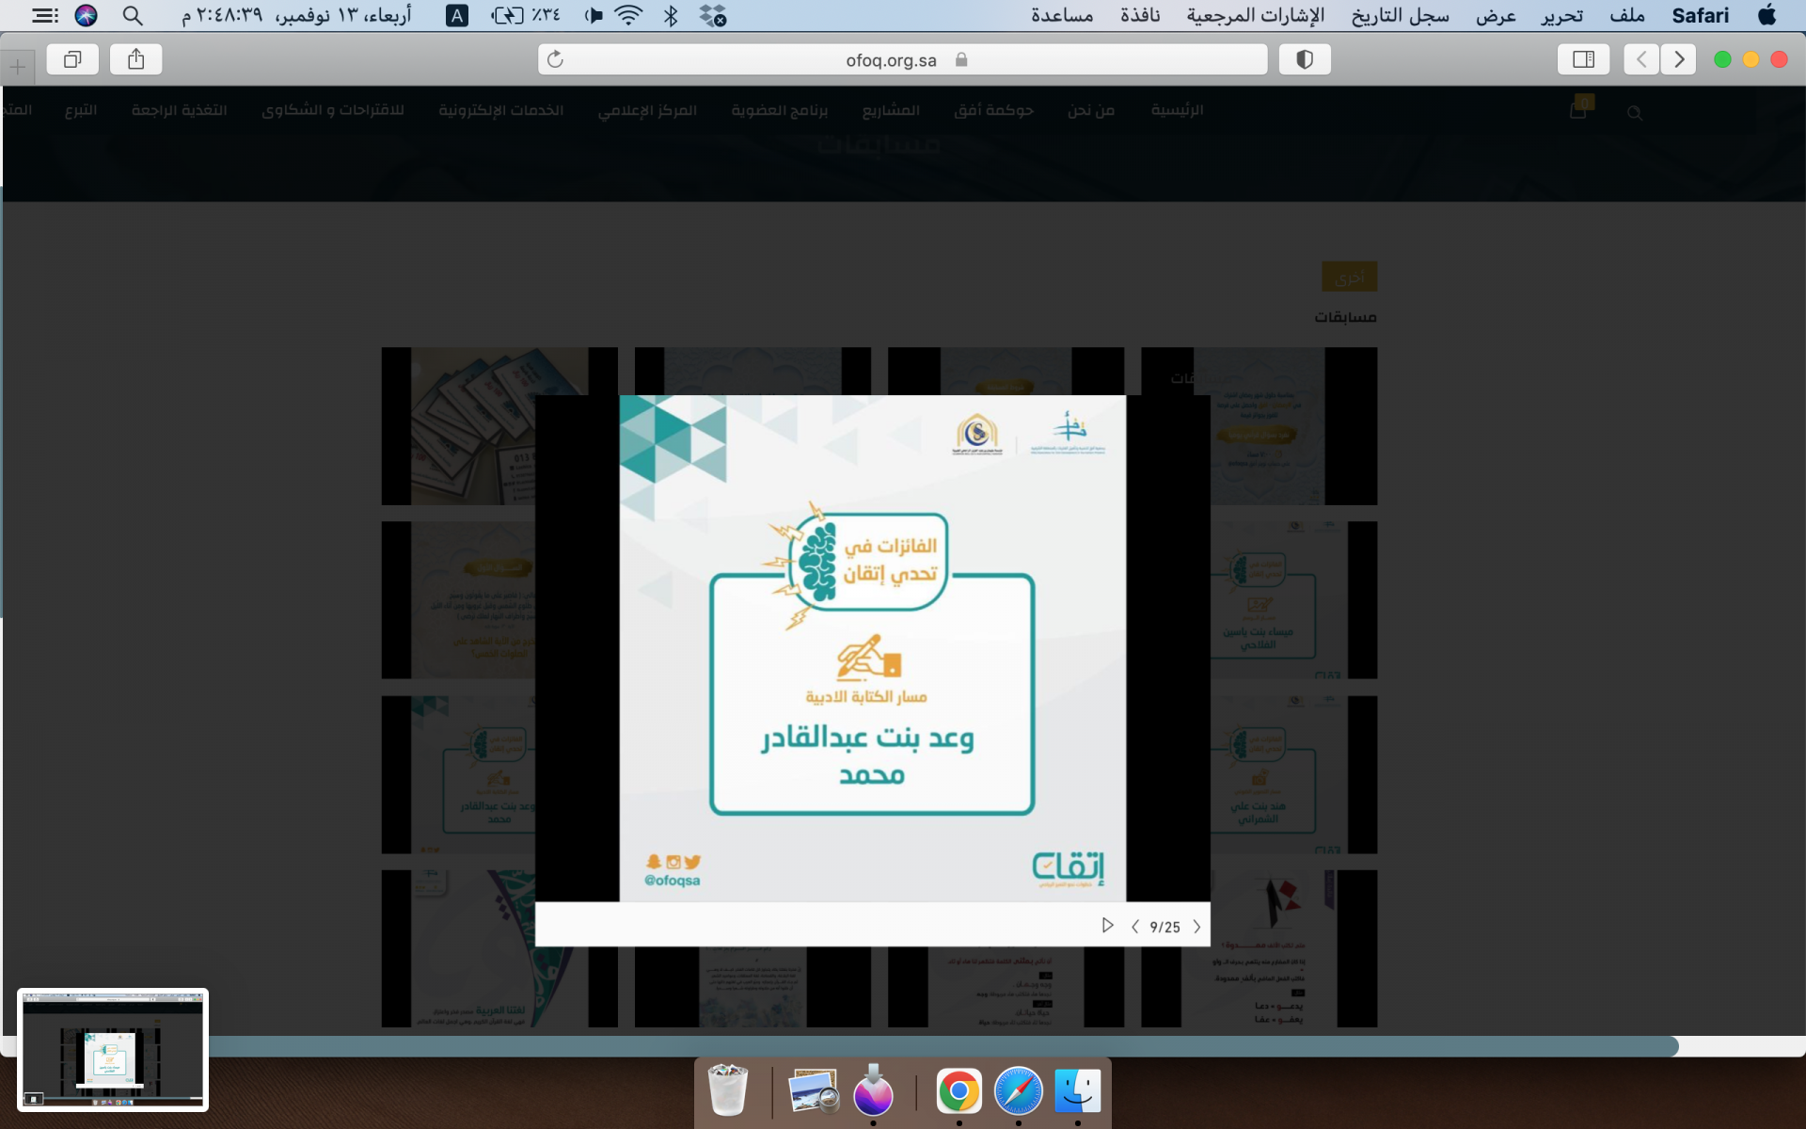Open Bluetooth status menu
The height and width of the screenshot is (1129, 1806).
[x=671, y=15]
